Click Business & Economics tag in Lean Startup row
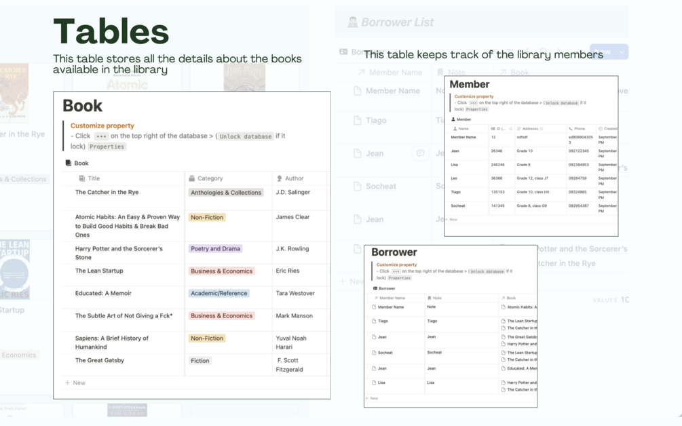The height and width of the screenshot is (426, 682). click(221, 271)
